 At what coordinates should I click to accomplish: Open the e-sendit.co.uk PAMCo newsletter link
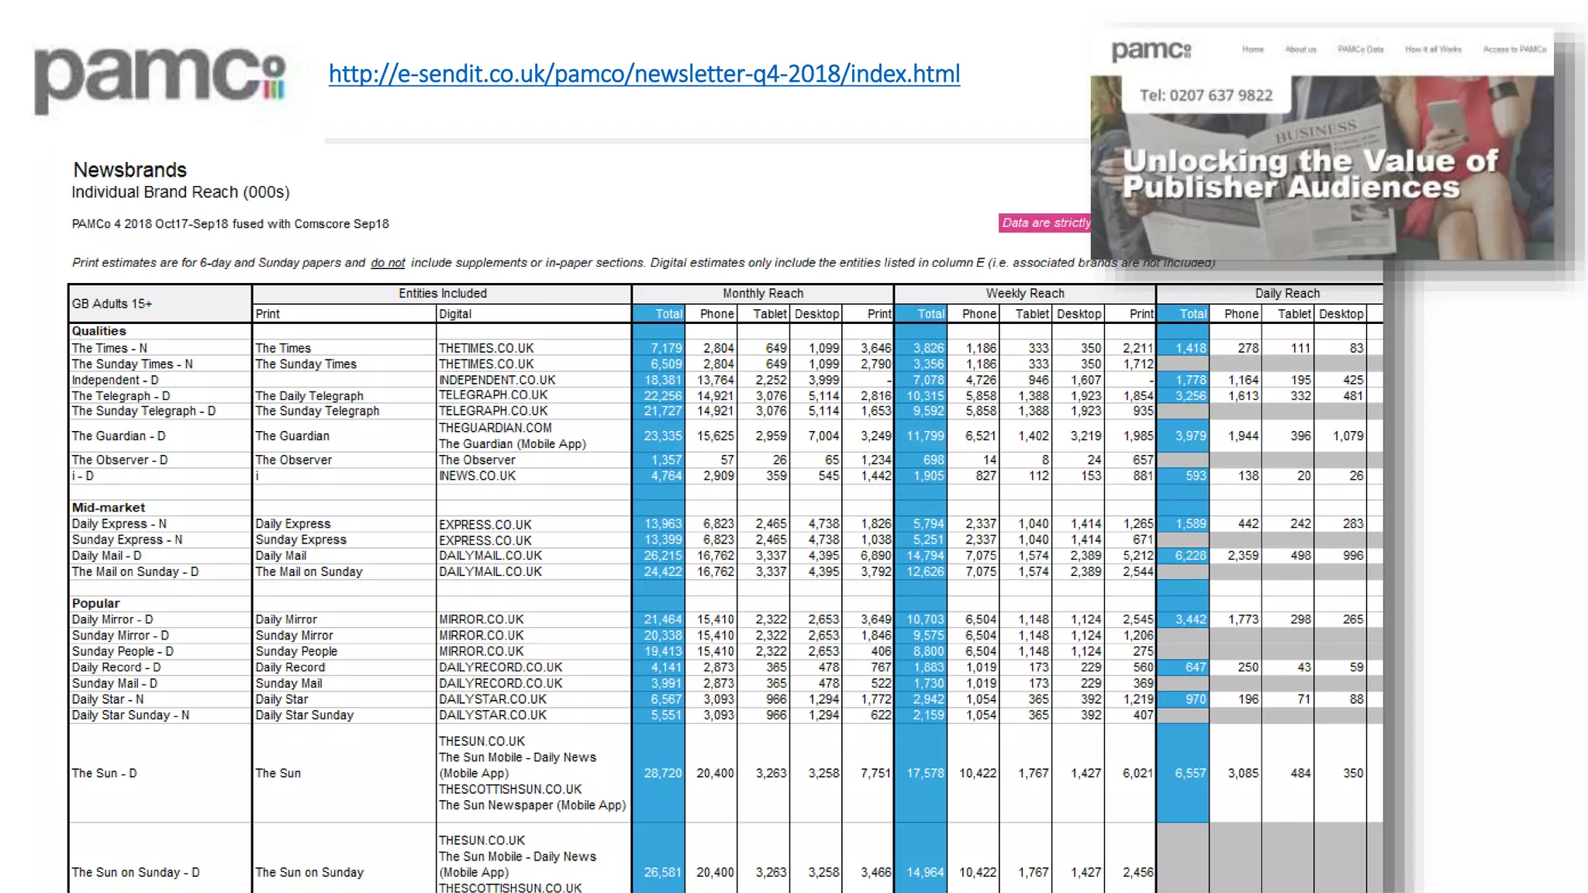[644, 74]
